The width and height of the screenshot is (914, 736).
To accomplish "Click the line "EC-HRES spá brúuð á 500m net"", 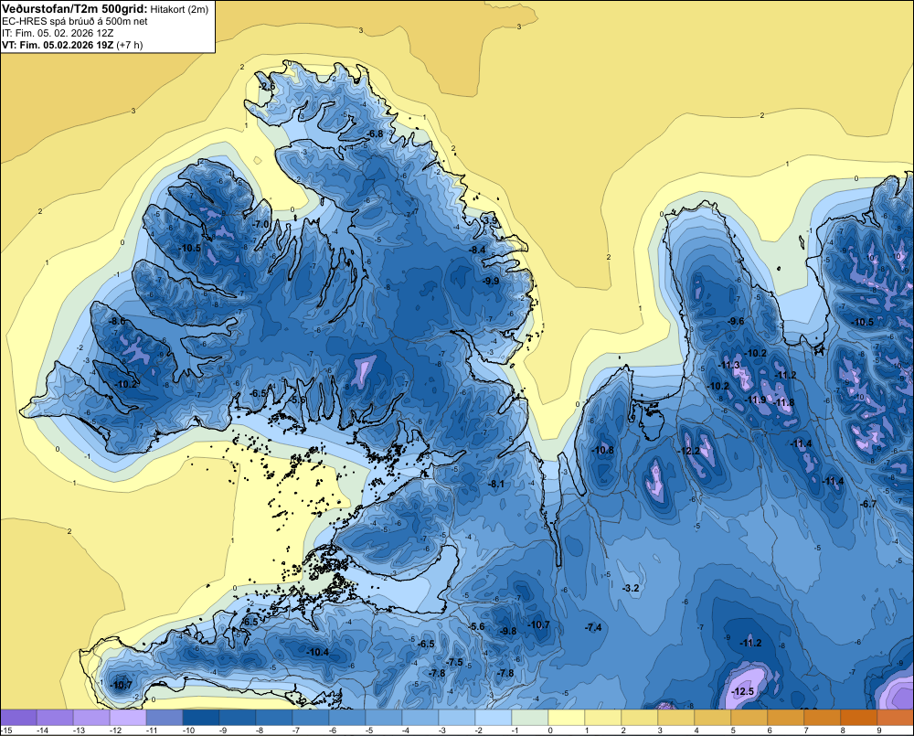I will (x=75, y=22).
